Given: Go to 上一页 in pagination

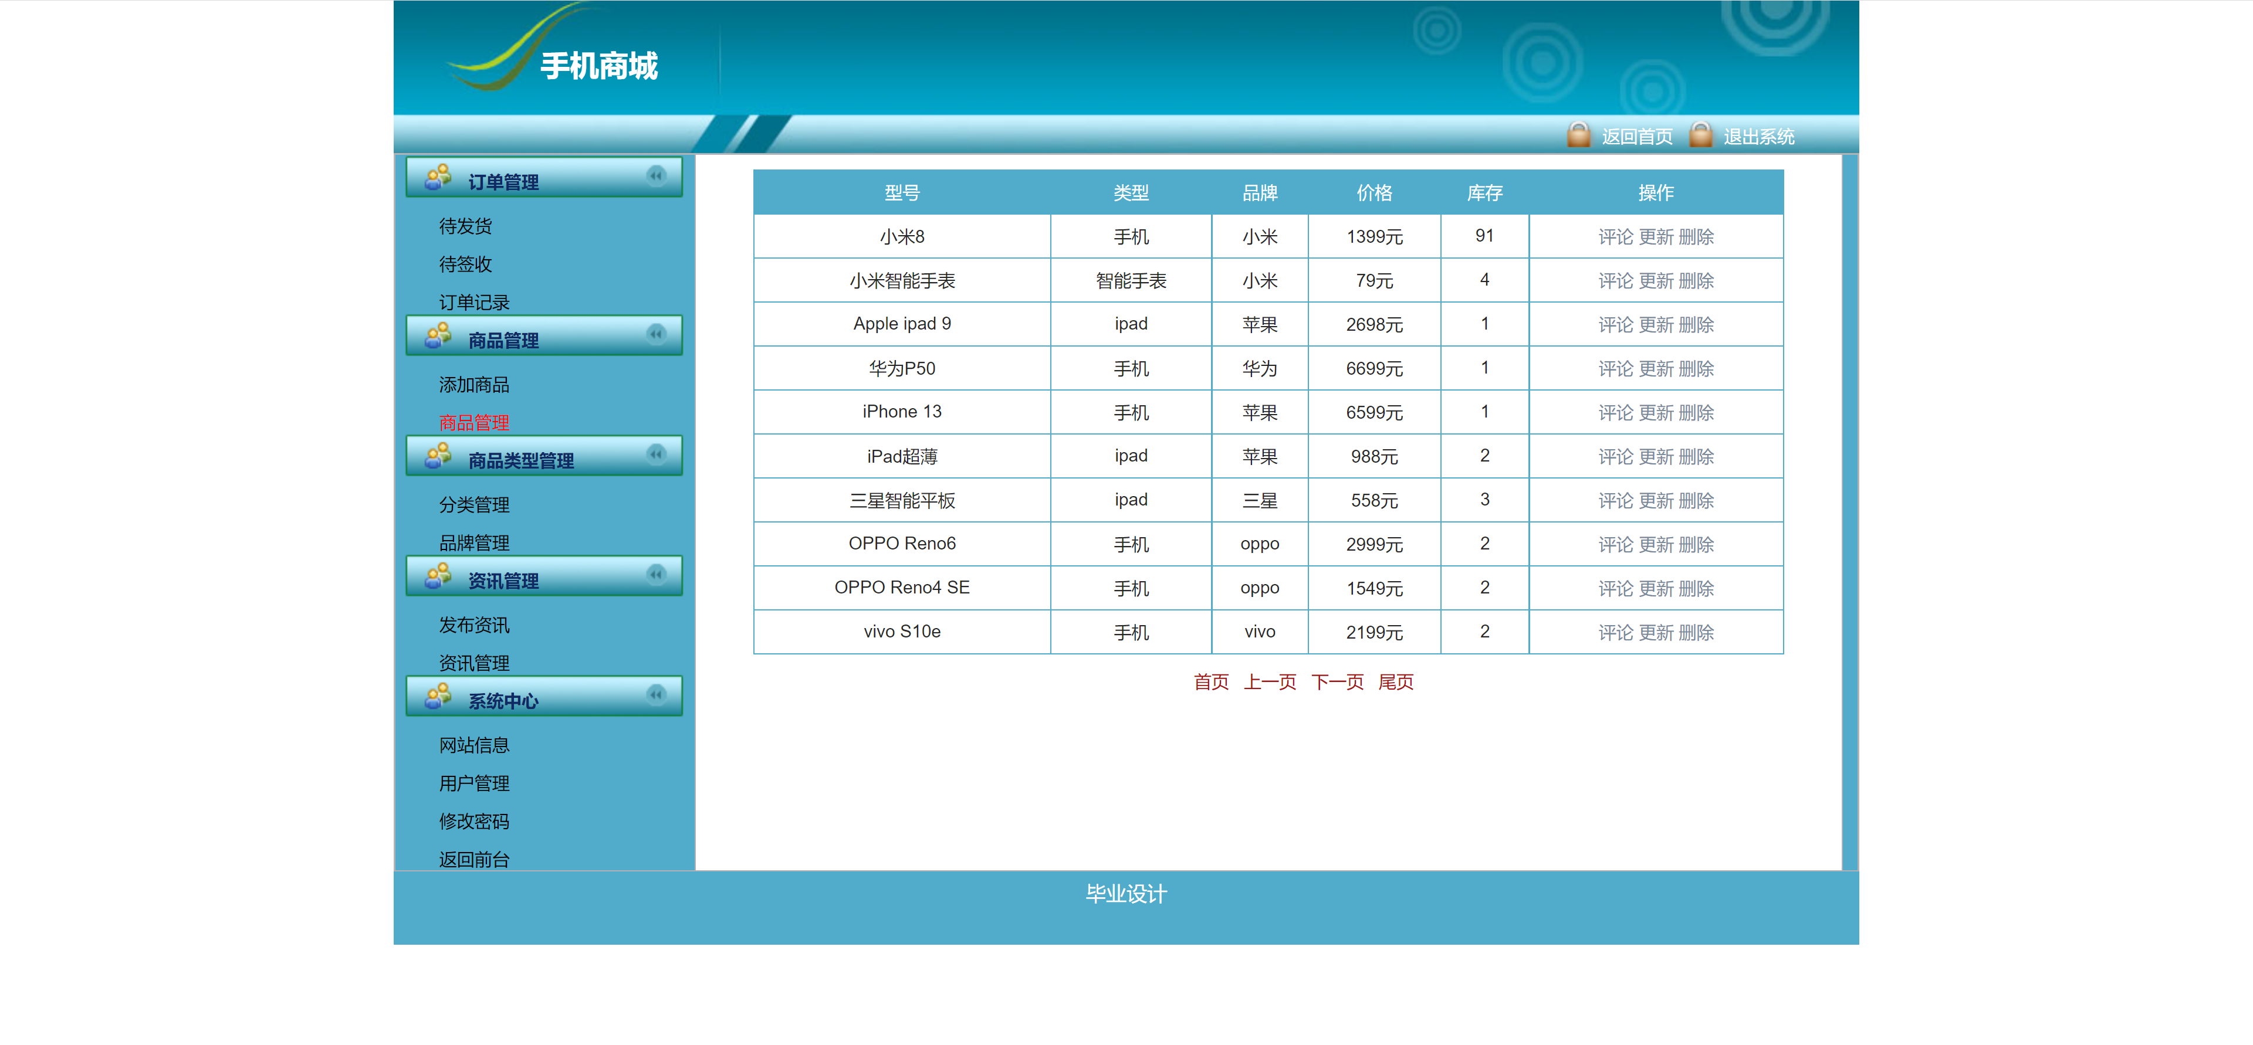Looking at the screenshot, I should [x=1270, y=682].
